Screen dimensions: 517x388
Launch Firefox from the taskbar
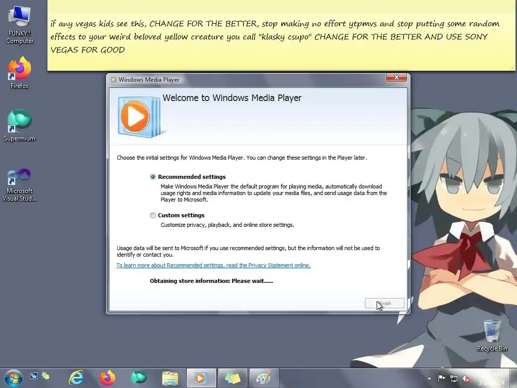107,378
